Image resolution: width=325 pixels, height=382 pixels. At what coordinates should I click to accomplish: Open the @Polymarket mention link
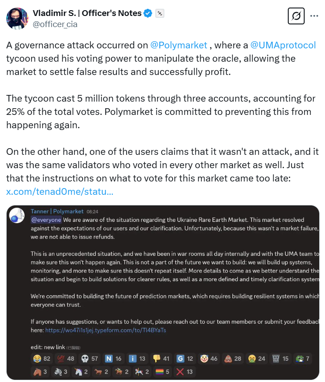[x=179, y=45]
